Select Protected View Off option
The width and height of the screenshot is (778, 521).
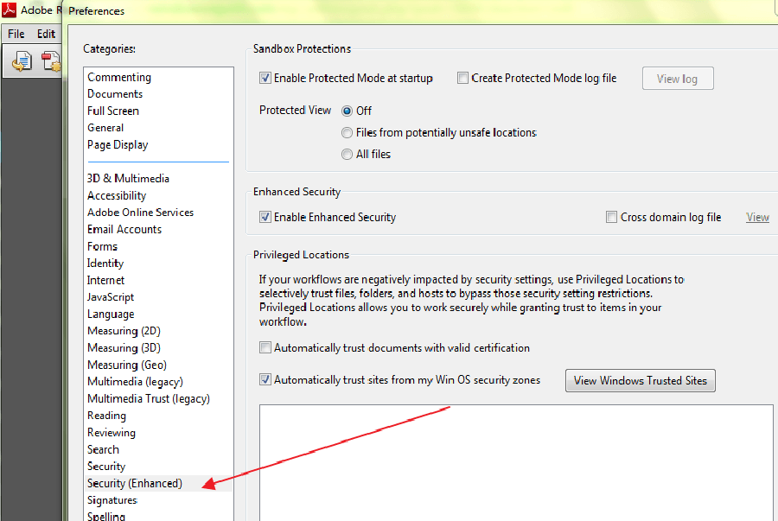347,111
